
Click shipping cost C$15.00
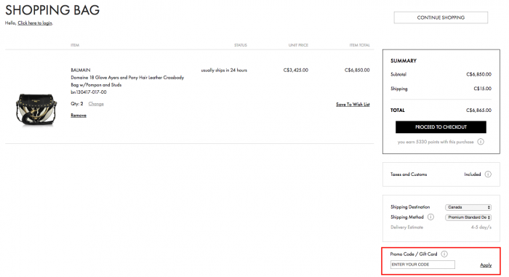482,88
